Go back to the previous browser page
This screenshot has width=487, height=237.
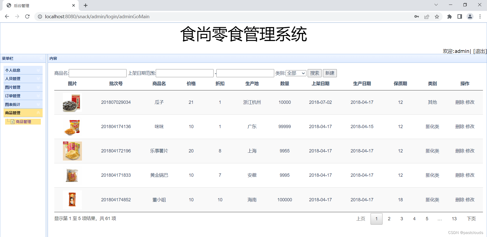(x=7, y=16)
